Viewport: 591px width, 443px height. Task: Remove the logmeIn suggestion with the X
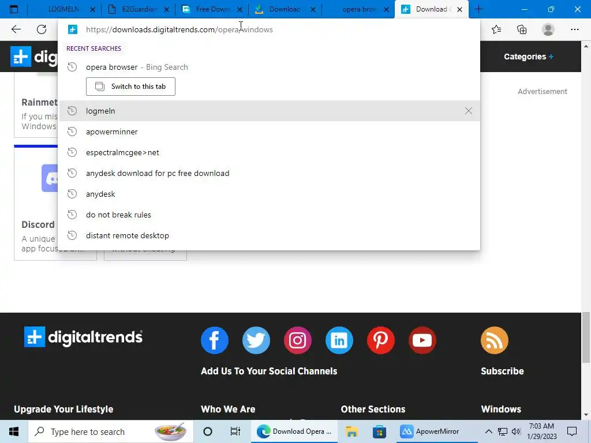coord(468,111)
